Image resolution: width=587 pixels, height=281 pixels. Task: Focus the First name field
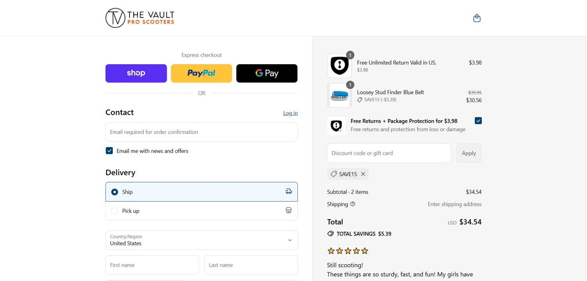152,265
